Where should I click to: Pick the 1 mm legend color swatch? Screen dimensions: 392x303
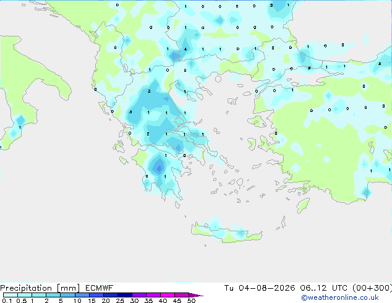pos(39,295)
